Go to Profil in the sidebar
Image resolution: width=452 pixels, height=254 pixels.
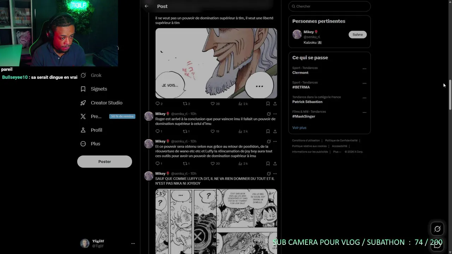[x=91, y=130]
